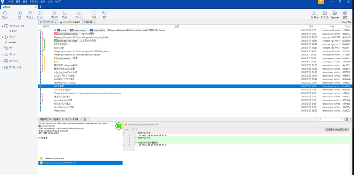
Task: Select Working Copy (作業コピー) in sidebar
Action: point(14,31)
